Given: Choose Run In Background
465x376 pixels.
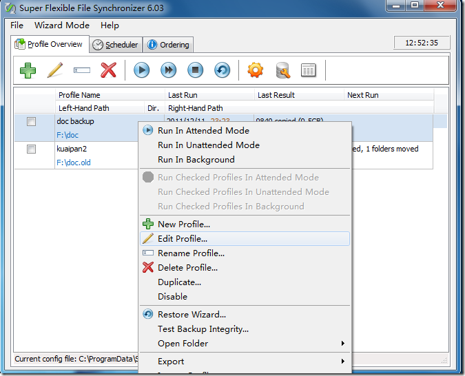Looking at the screenshot, I should [x=245, y=160].
